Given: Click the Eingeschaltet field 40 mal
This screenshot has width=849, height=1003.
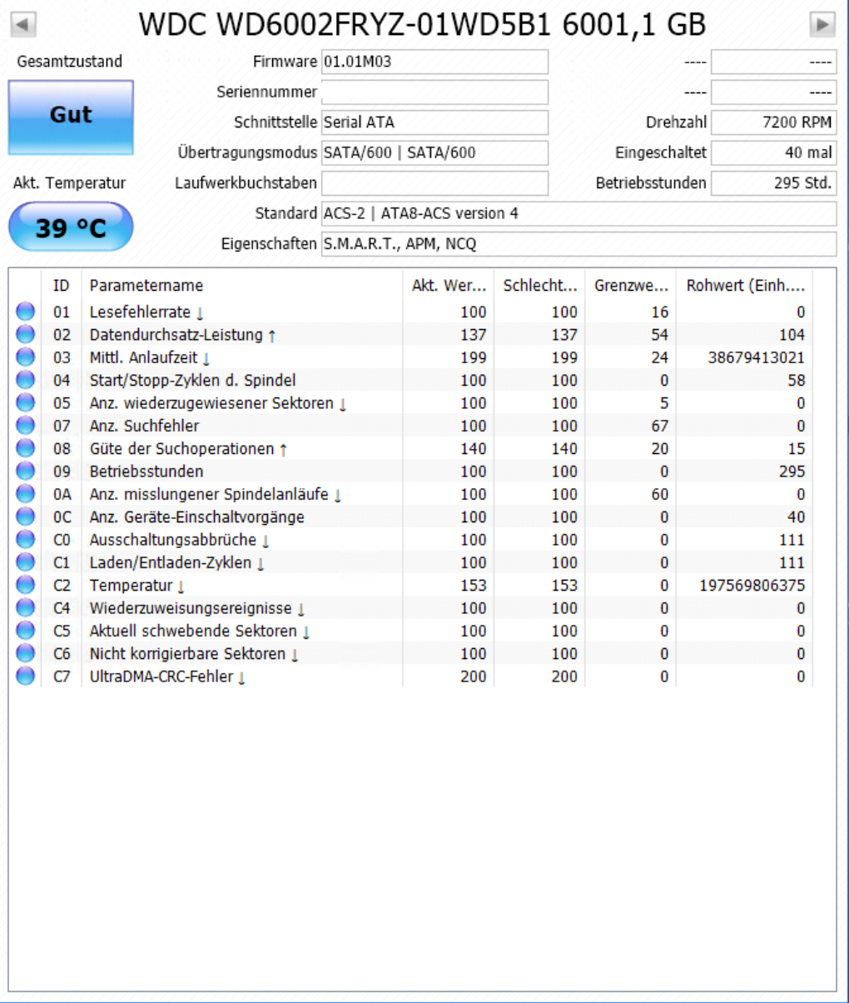Looking at the screenshot, I should point(773,153).
